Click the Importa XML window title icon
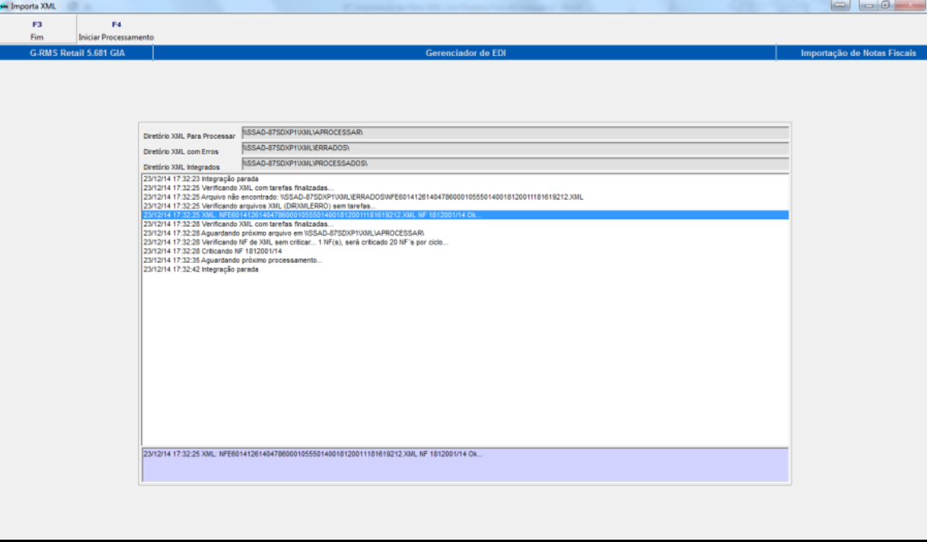 [4, 6]
